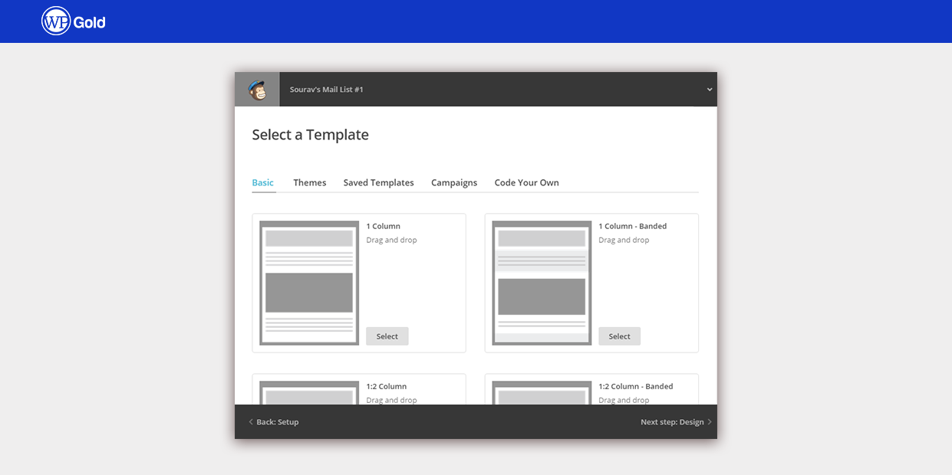The image size is (952, 475).
Task: Open the Saved Templates tab
Action: (378, 182)
